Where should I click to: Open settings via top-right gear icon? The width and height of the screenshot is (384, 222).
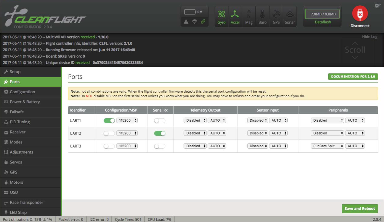tap(377, 6)
